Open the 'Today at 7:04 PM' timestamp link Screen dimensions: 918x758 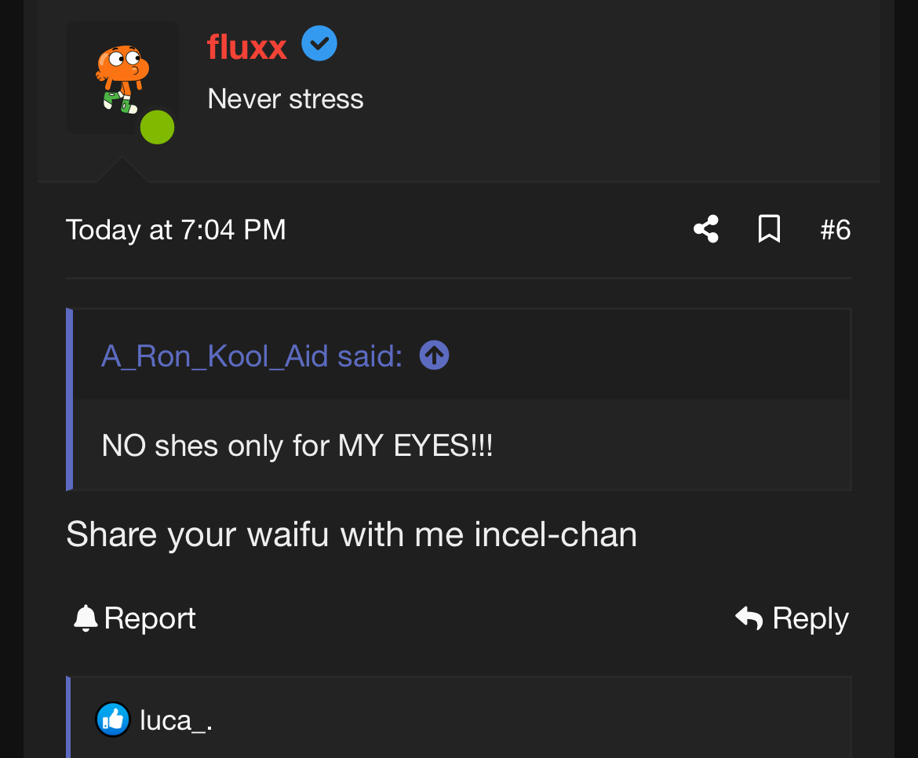pyautogui.click(x=176, y=230)
